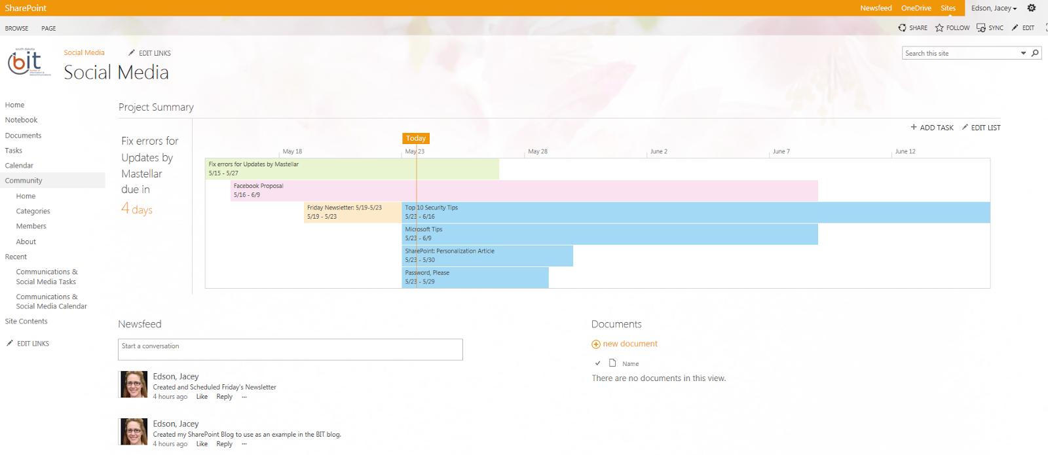Toggle the select-all checkmark in Documents

pyautogui.click(x=597, y=363)
